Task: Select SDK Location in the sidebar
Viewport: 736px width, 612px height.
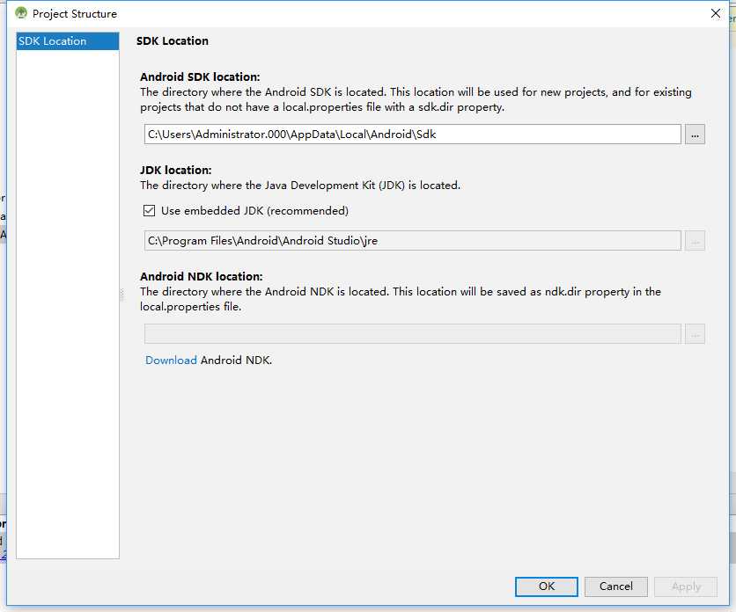Action: 68,41
